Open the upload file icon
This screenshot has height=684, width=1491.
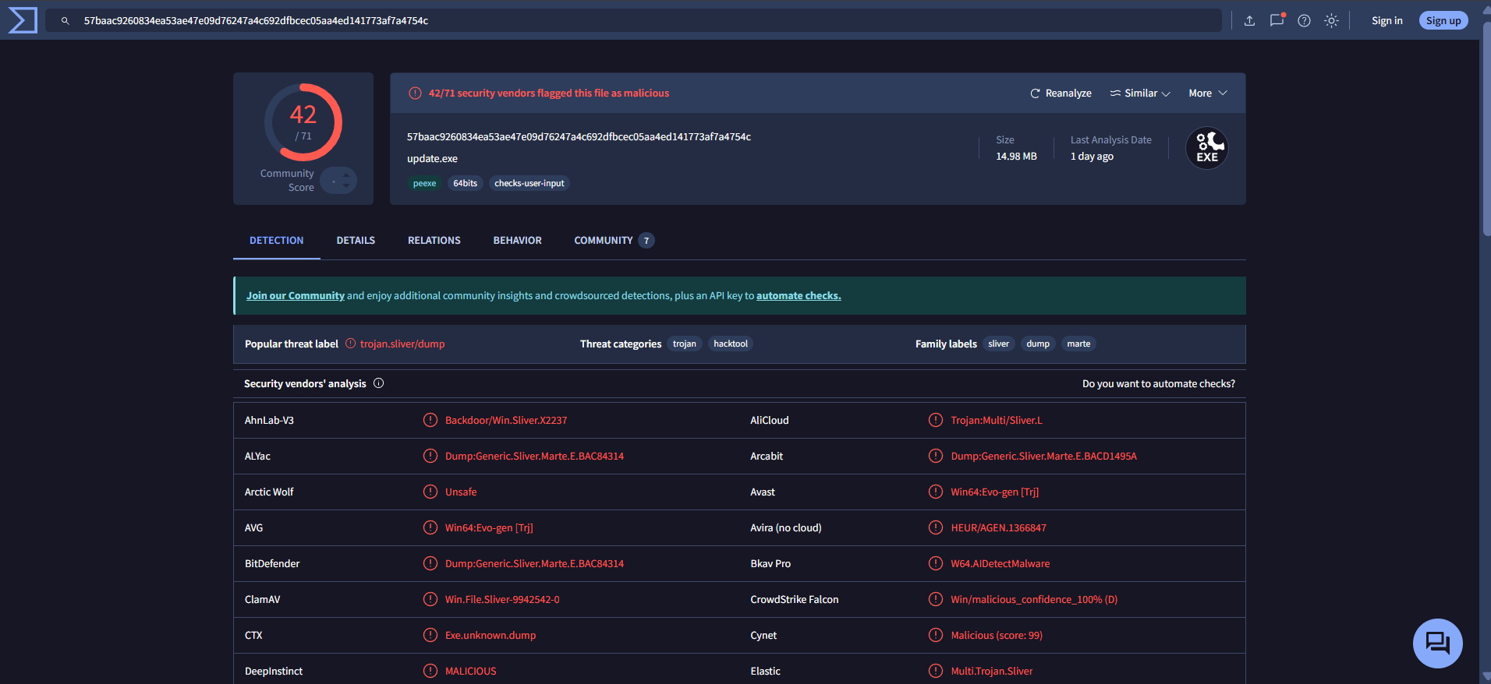tap(1249, 21)
